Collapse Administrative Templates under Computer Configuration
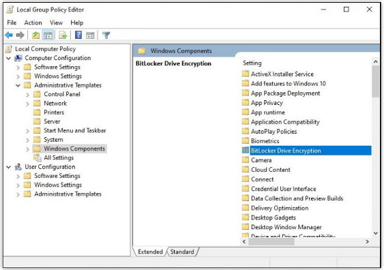Screen dimensions: 384x270 coord(18,85)
